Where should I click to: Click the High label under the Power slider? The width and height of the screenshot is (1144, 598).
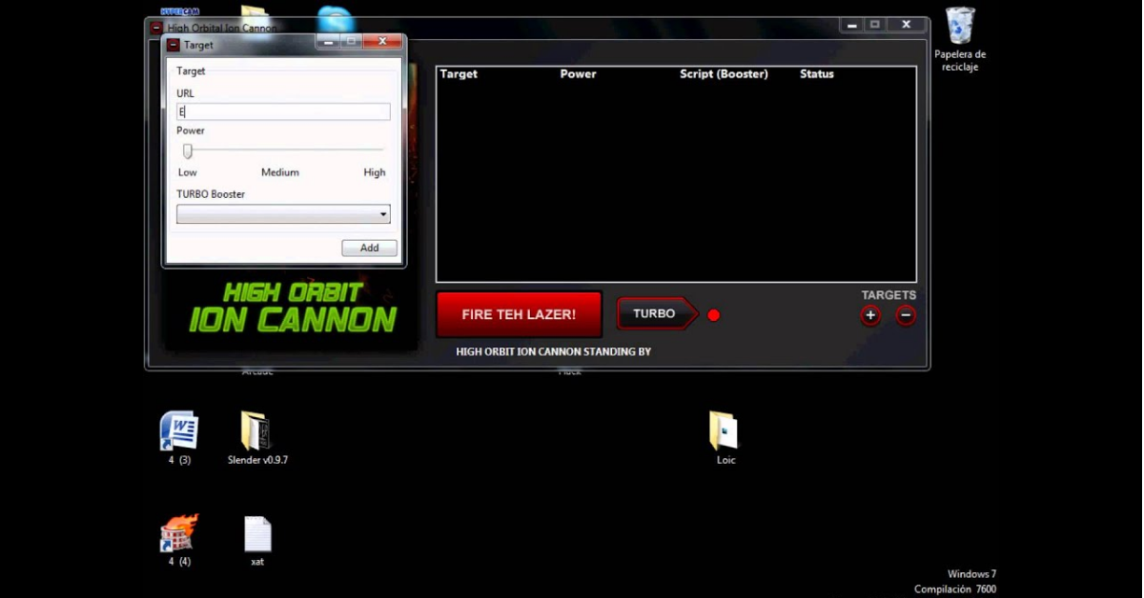(375, 172)
